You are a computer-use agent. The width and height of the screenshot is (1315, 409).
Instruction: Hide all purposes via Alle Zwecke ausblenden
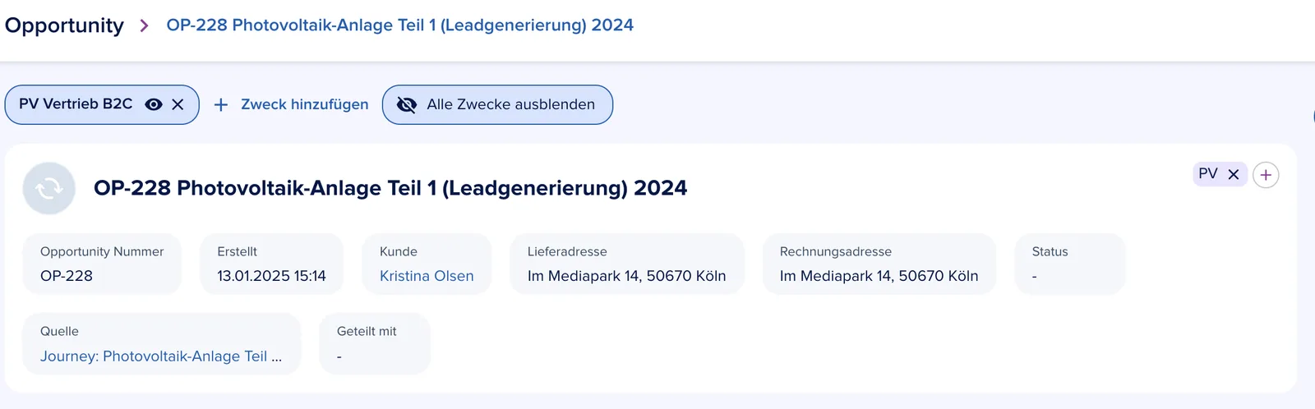[497, 104]
